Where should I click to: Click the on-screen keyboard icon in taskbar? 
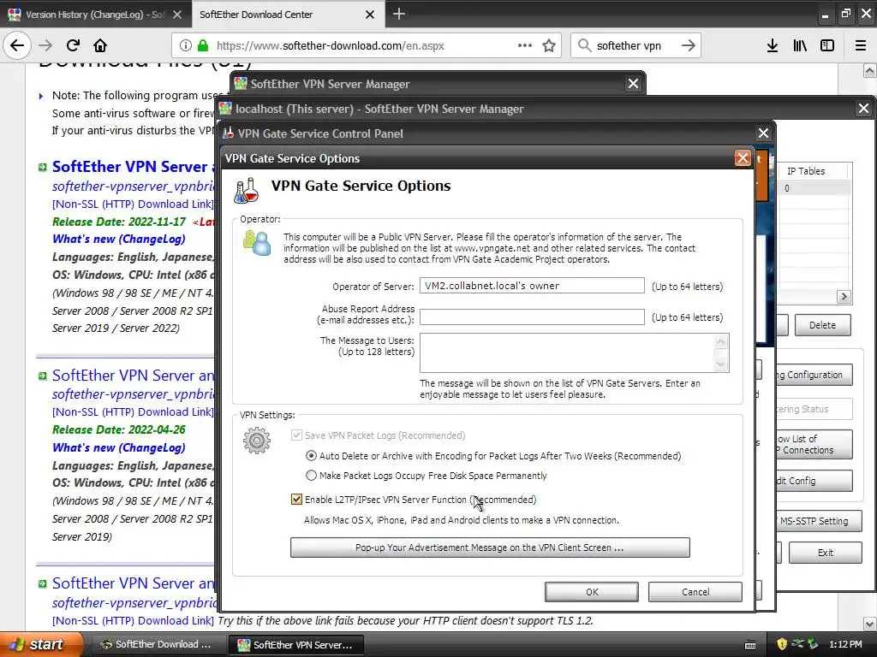[x=750, y=645]
